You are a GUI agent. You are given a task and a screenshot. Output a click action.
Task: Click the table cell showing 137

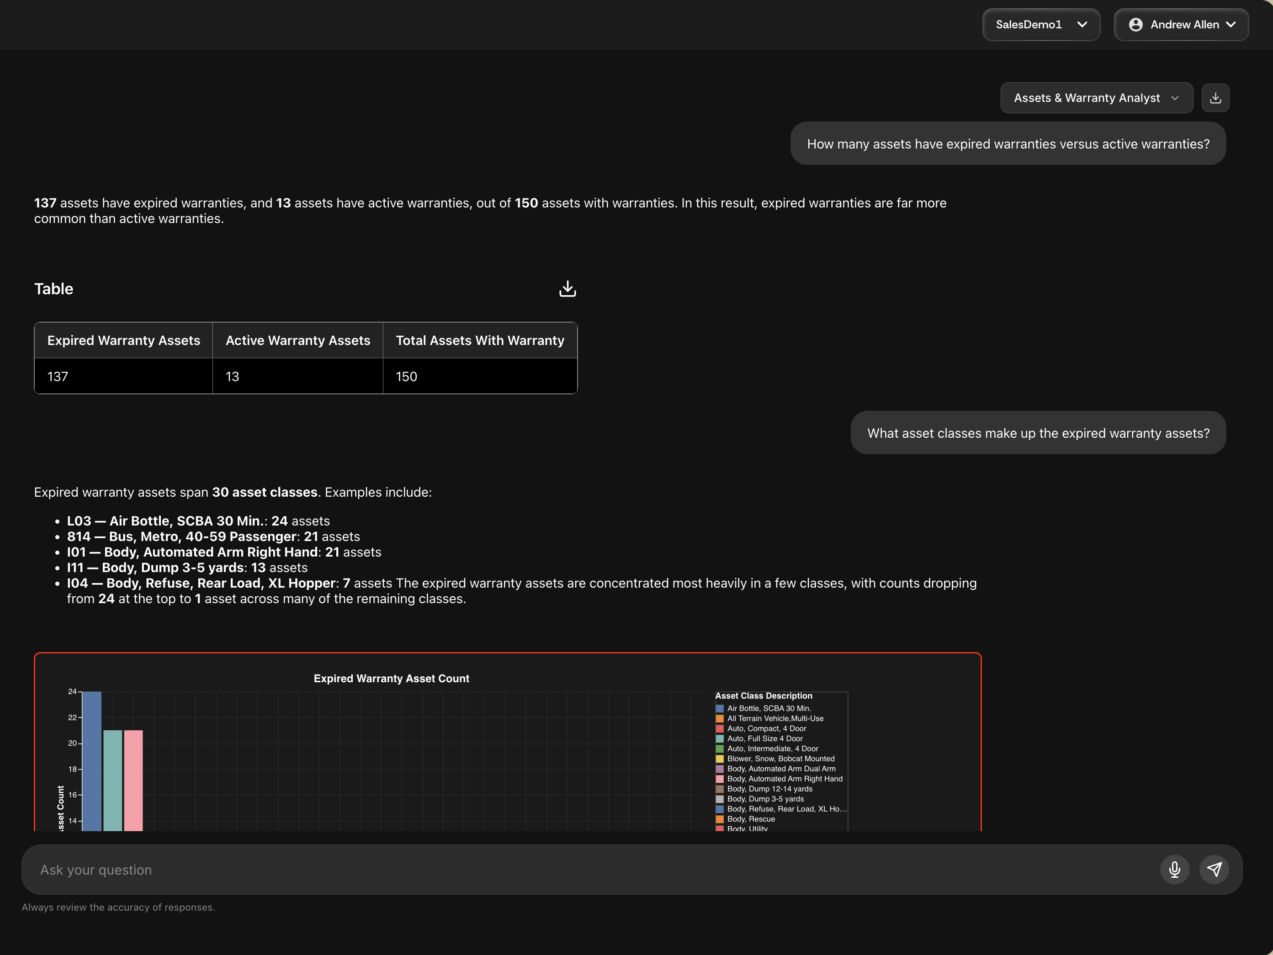click(124, 376)
